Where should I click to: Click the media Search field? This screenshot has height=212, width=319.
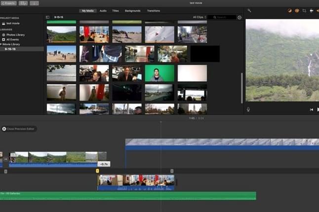pyautogui.click(x=222, y=17)
